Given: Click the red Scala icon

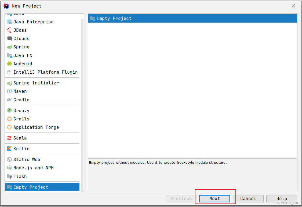Looking at the screenshot, I should point(9,138).
